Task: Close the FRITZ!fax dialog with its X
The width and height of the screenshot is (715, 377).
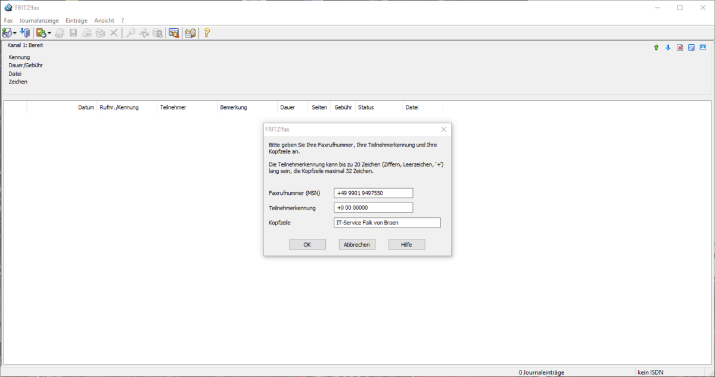Action: click(x=443, y=129)
